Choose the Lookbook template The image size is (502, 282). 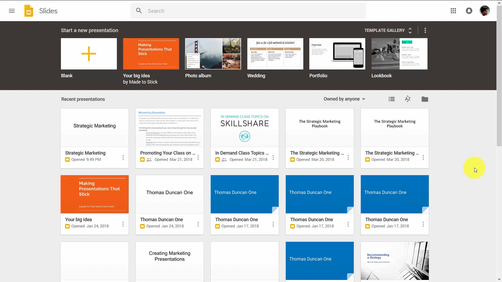tap(400, 54)
